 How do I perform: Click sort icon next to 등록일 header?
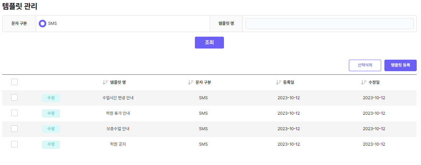(x=279, y=82)
